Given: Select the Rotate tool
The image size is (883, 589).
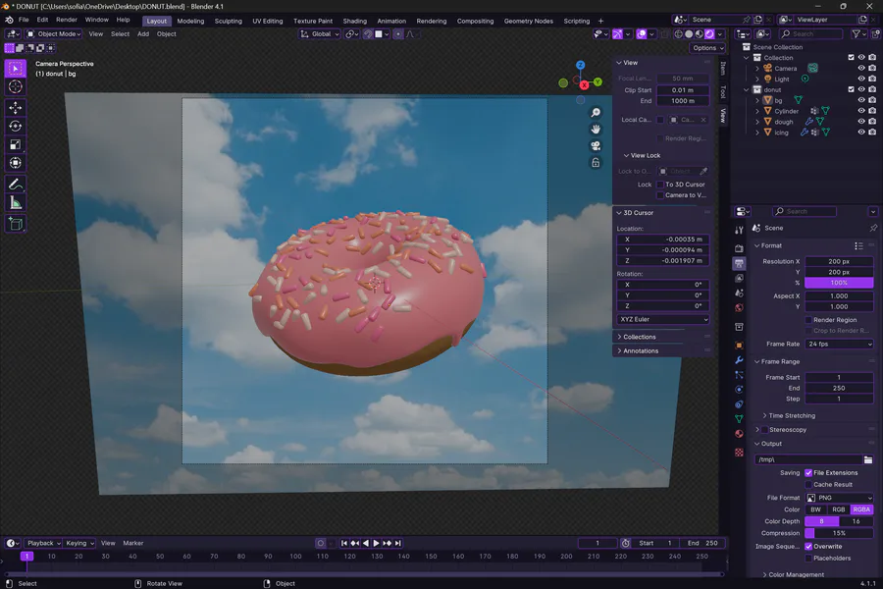Looking at the screenshot, I should [x=15, y=126].
